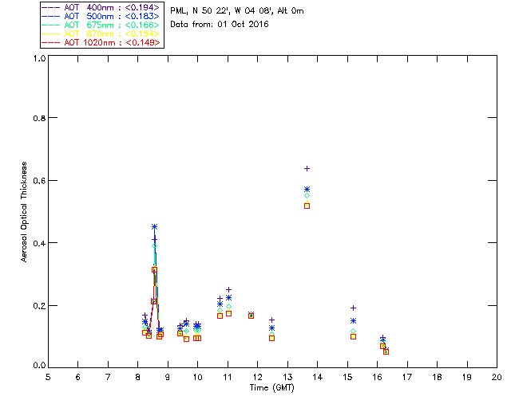Click x-axis tick label '20'
This screenshot has height=408, width=511.
[497, 377]
